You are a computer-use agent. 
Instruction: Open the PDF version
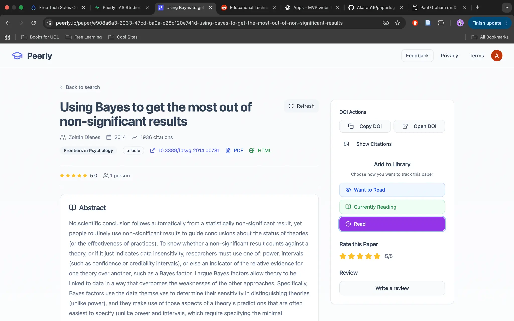point(234,150)
